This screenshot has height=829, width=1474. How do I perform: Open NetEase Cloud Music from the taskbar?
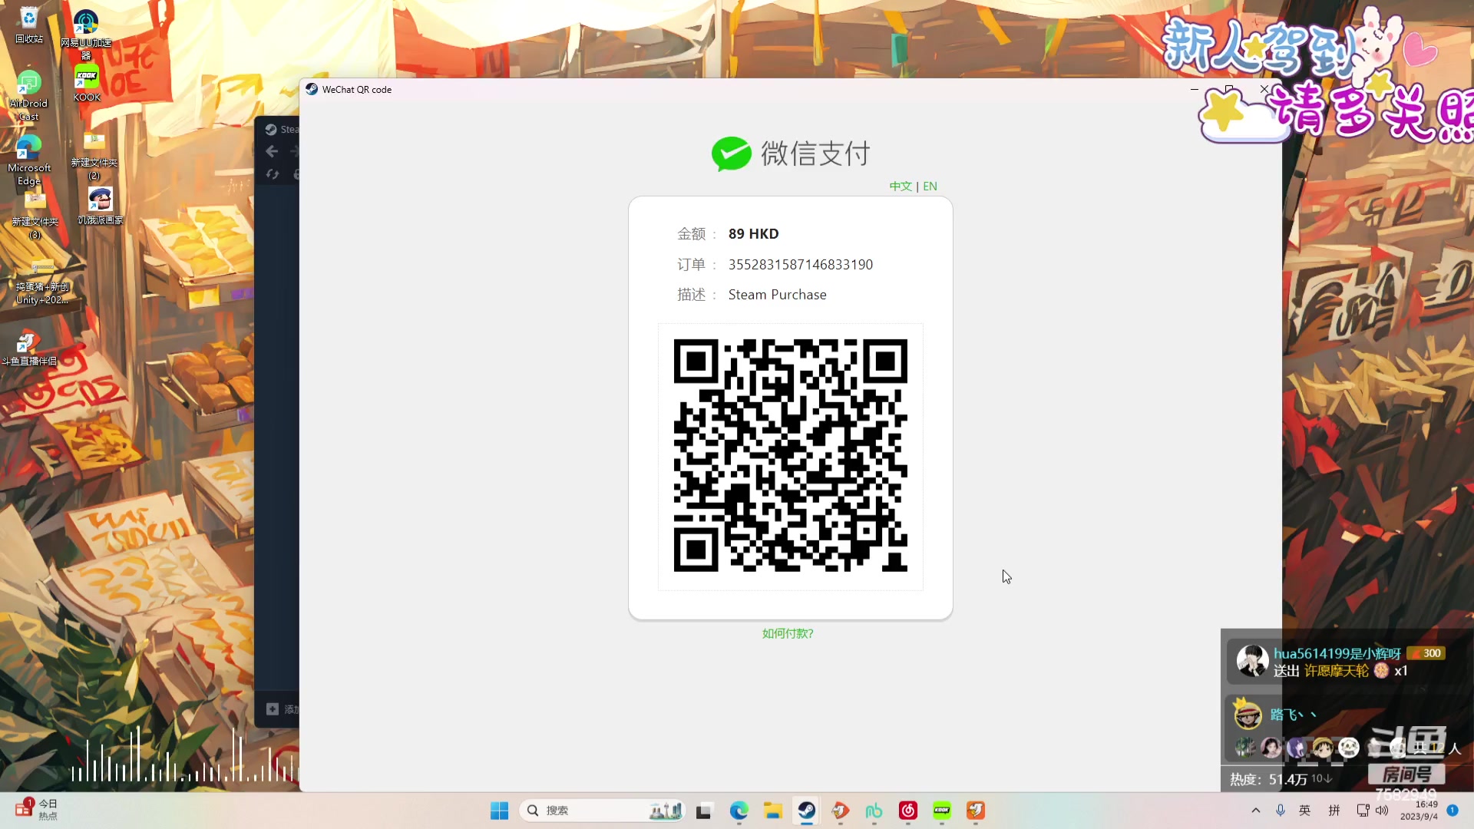pos(908,811)
